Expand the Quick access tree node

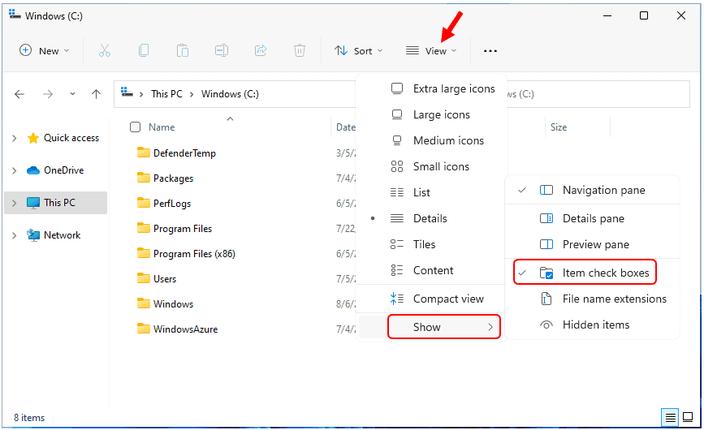tap(15, 138)
